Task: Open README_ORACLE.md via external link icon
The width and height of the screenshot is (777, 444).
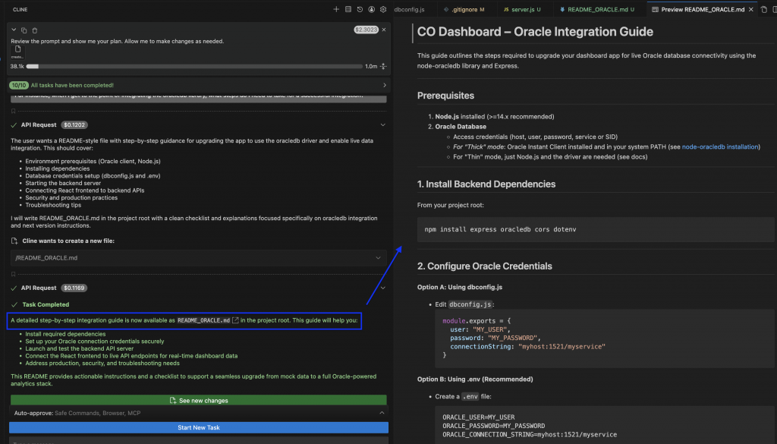Action: tap(236, 320)
